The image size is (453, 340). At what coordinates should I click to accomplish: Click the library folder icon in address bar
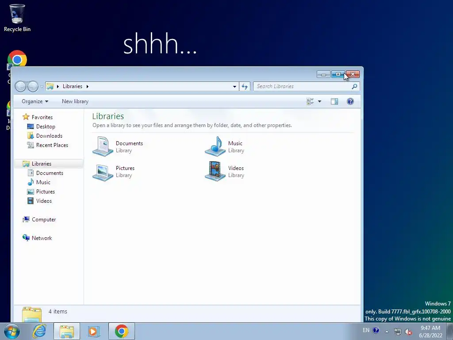[50, 86]
